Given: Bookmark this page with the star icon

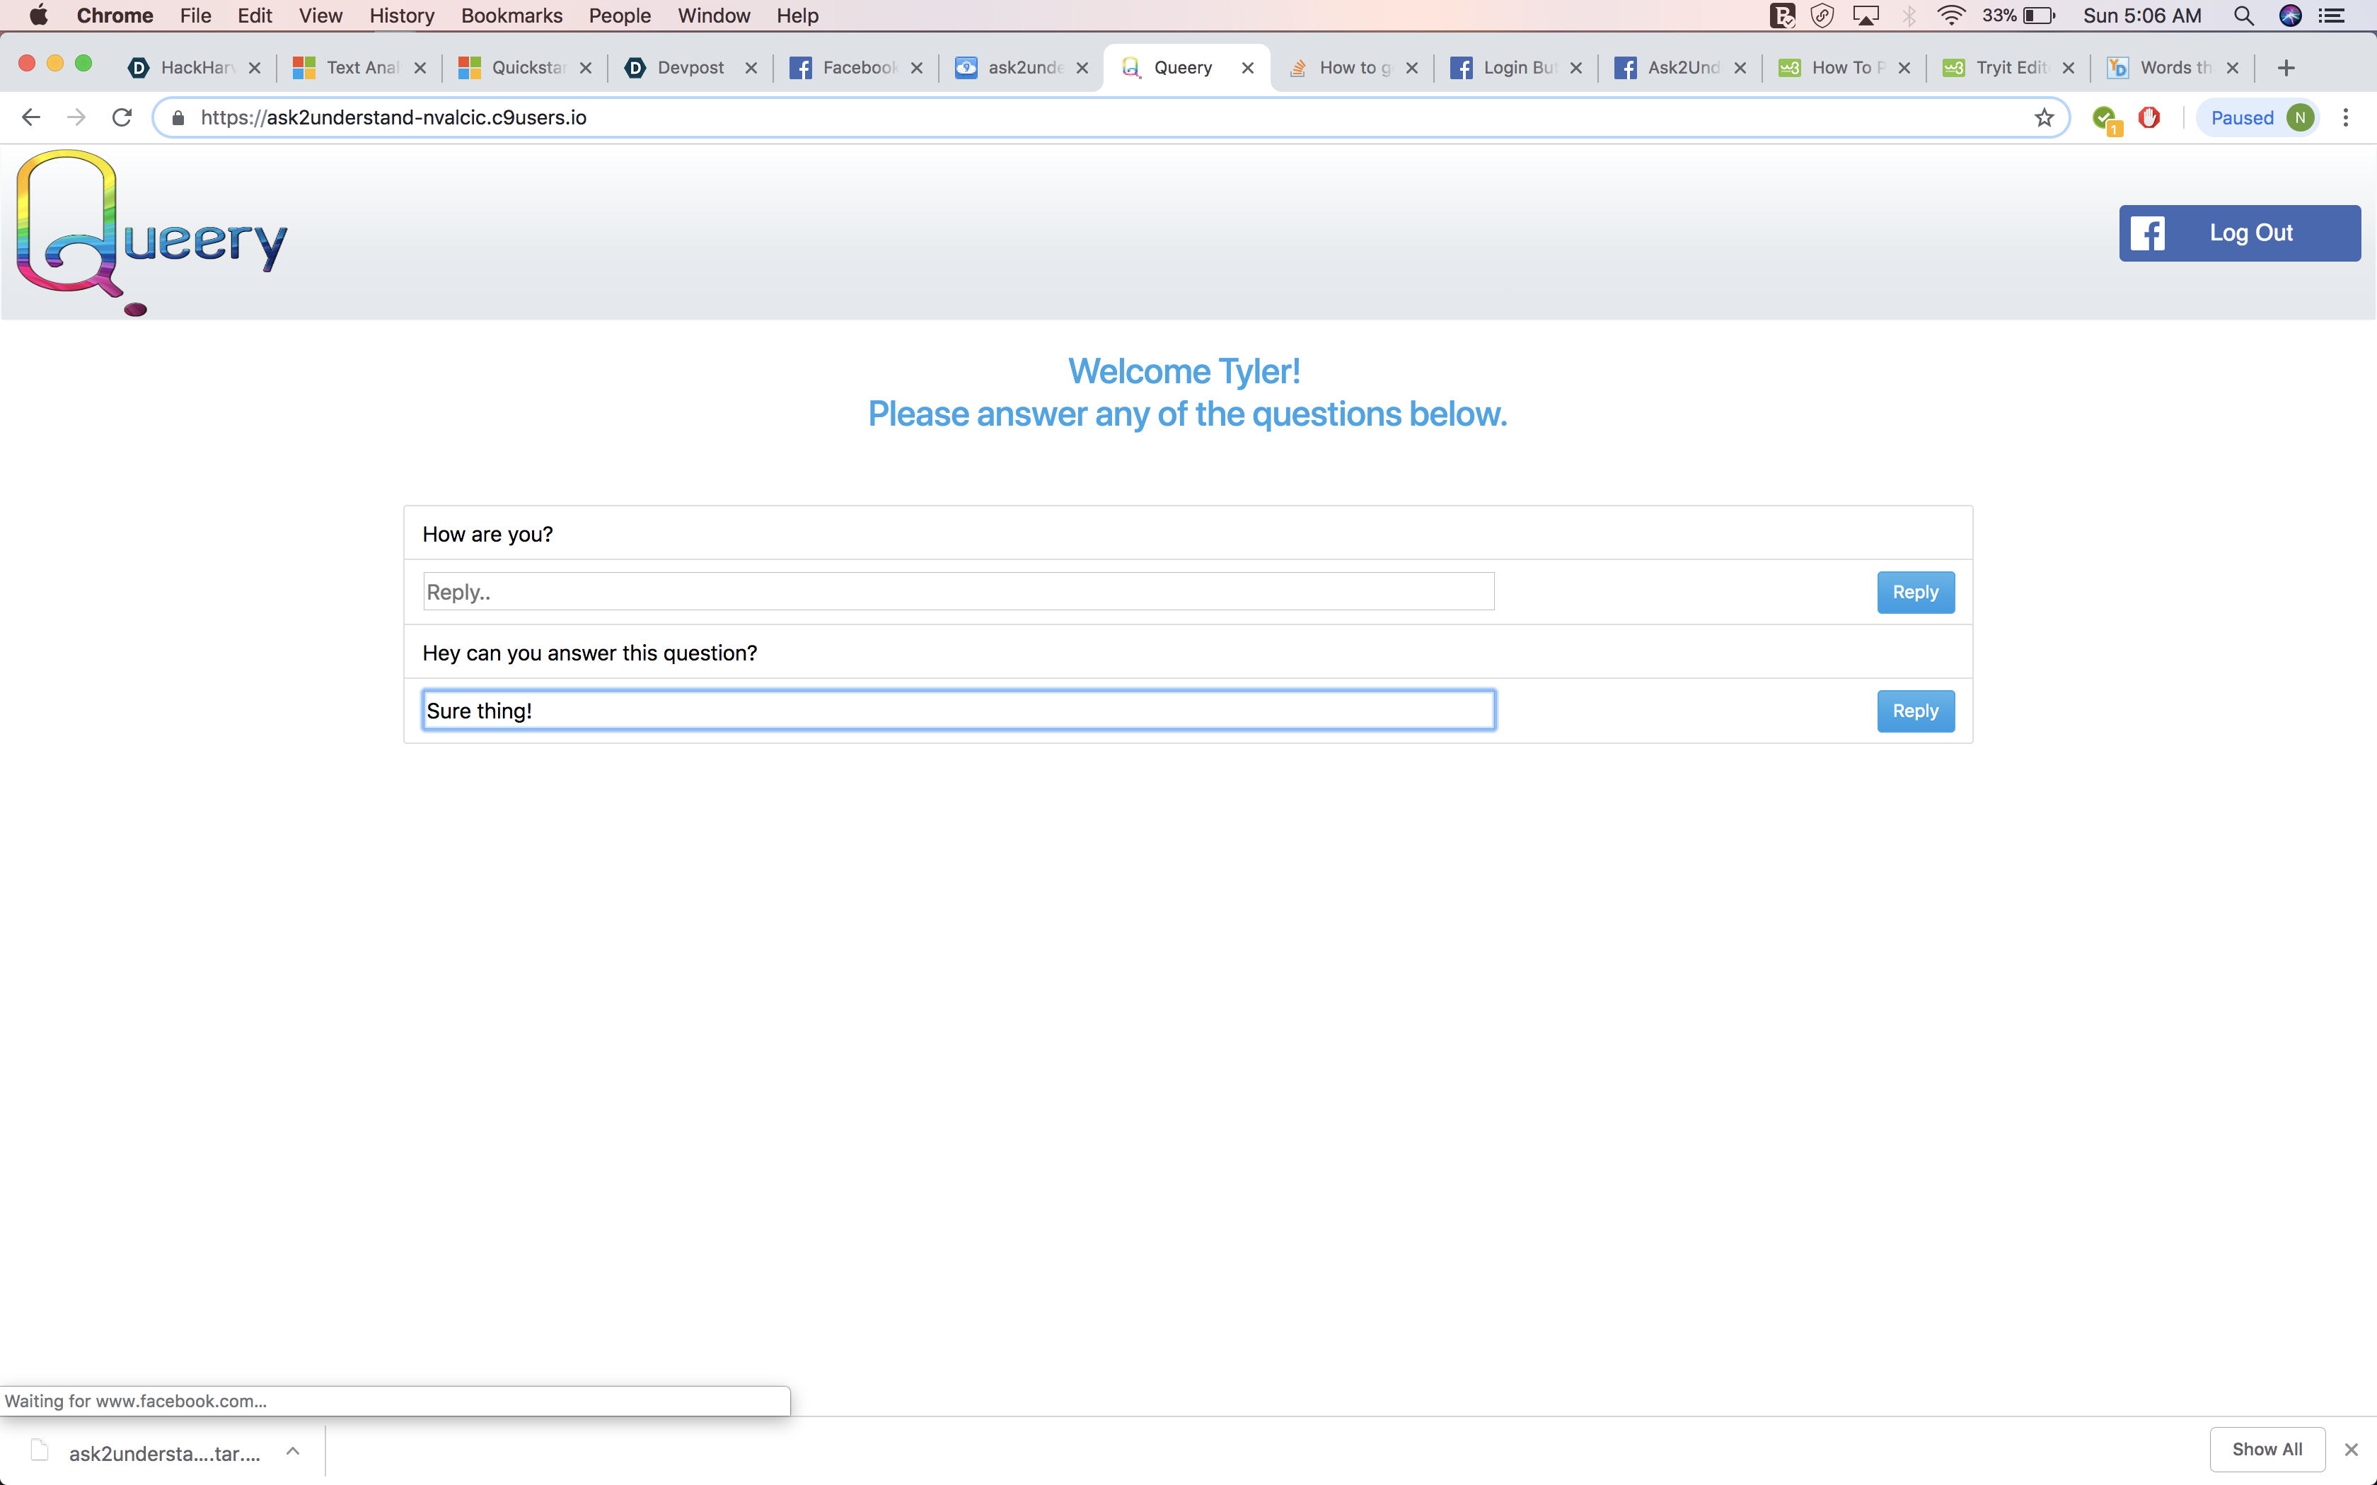Looking at the screenshot, I should 2044,118.
